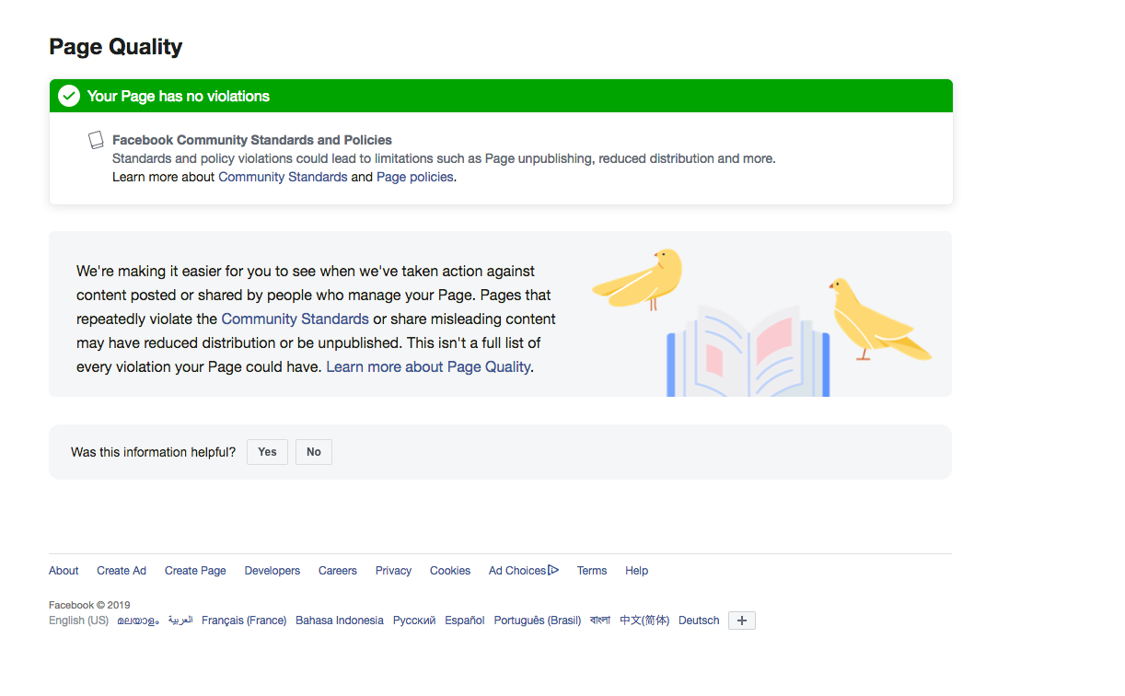This screenshot has width=1125, height=696.
Task: Select Español as the language
Action: 464,621
